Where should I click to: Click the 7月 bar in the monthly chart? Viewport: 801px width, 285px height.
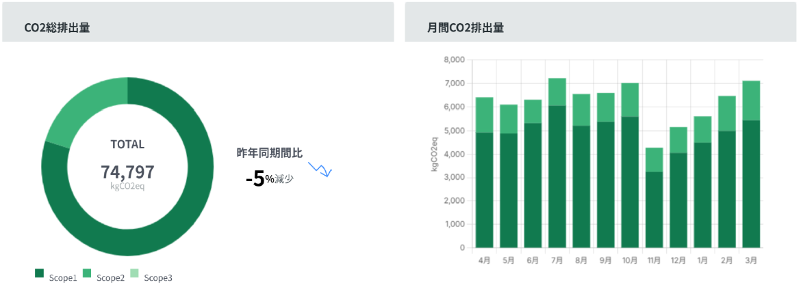click(557, 163)
